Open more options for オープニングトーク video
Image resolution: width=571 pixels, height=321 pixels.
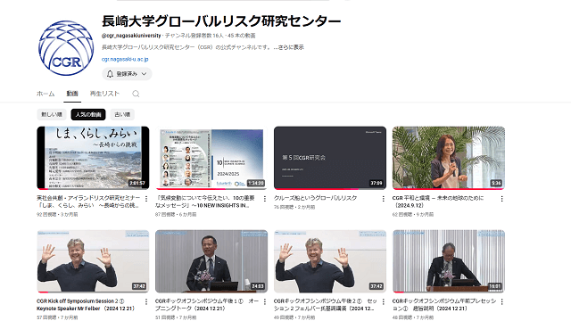(x=265, y=301)
